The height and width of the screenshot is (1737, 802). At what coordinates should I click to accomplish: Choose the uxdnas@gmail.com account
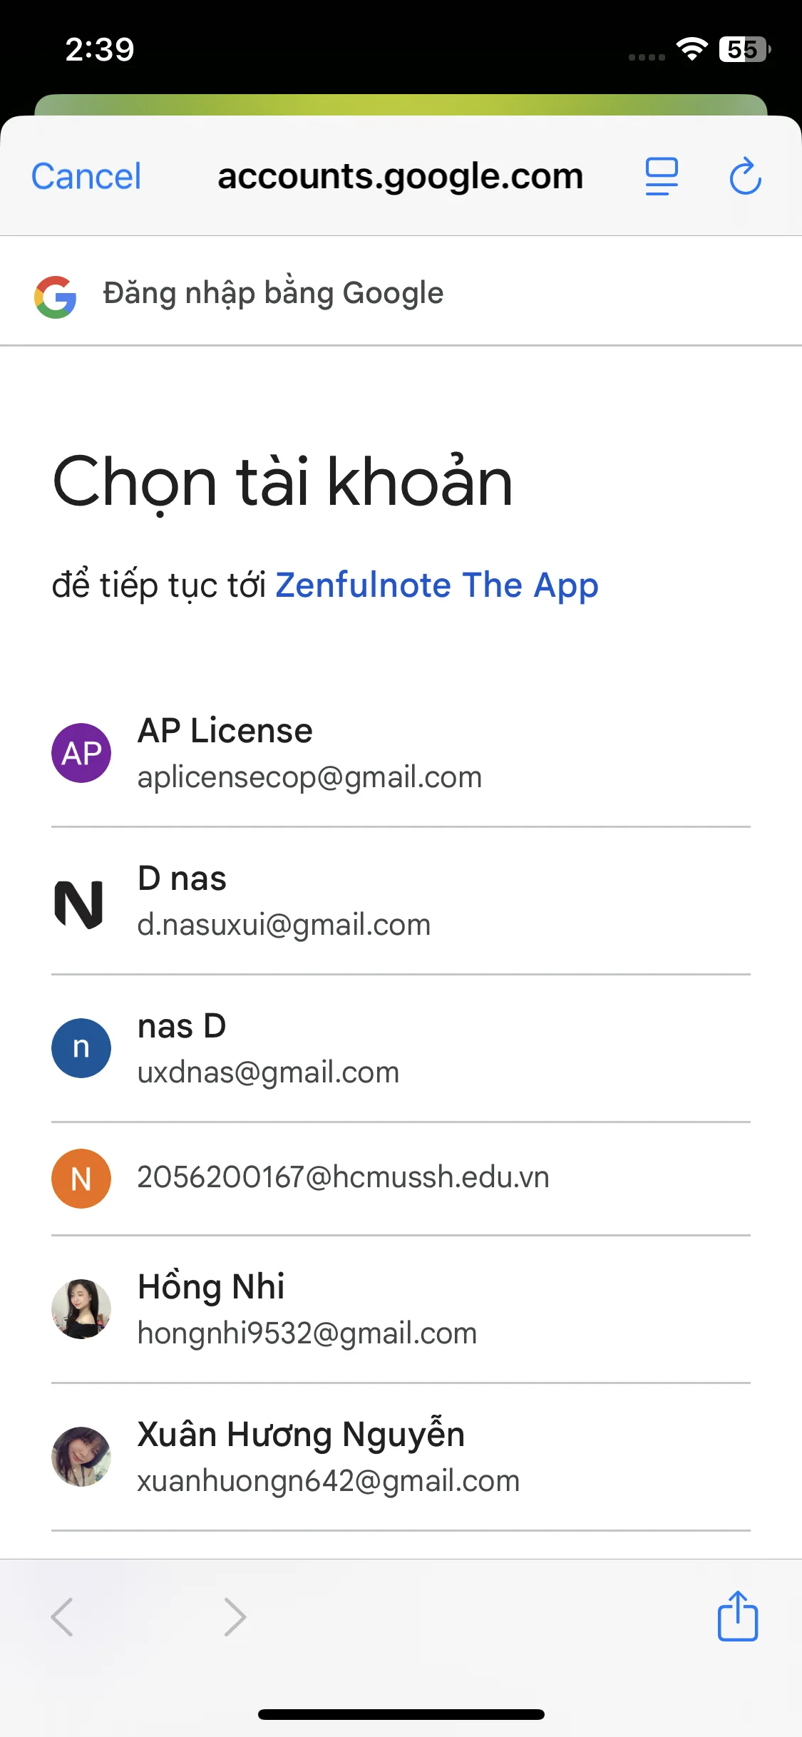[401, 1049]
